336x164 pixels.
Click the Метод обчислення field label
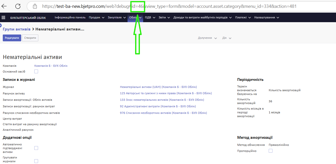[251, 145]
